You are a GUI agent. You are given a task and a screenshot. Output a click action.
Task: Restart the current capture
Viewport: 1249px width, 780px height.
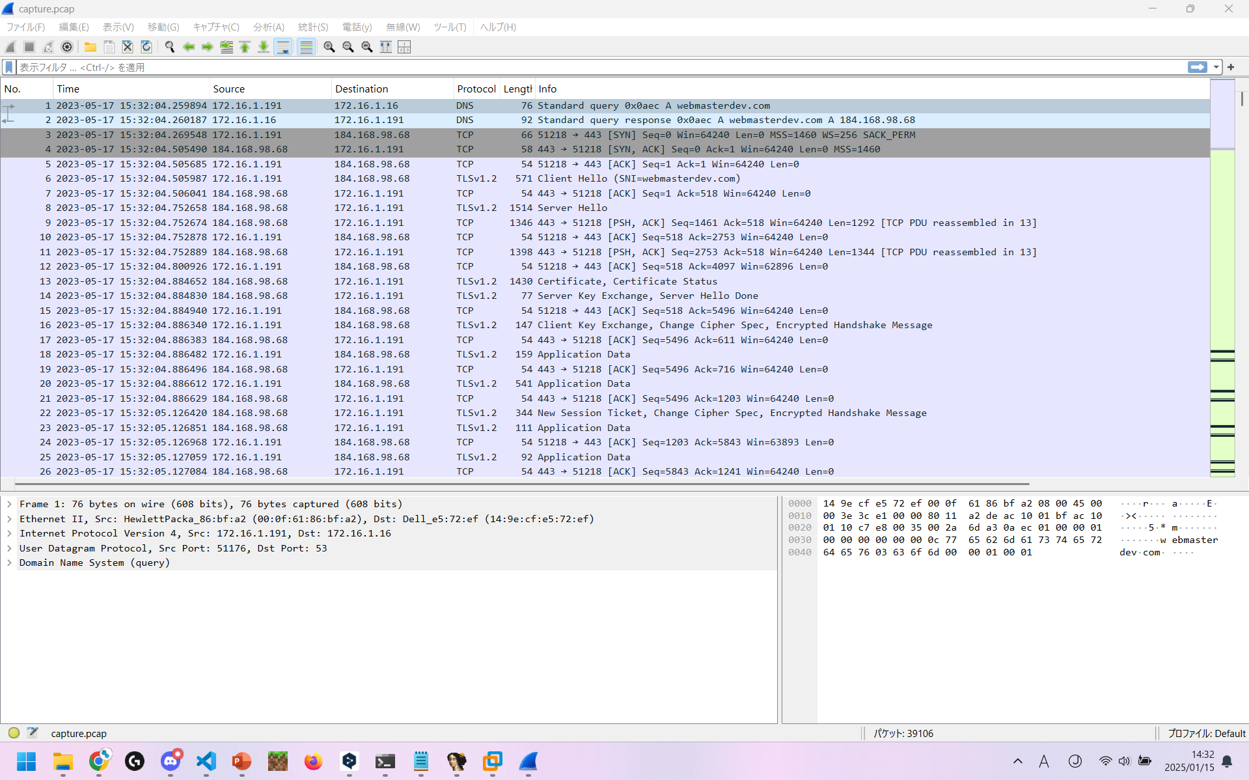pos(48,47)
